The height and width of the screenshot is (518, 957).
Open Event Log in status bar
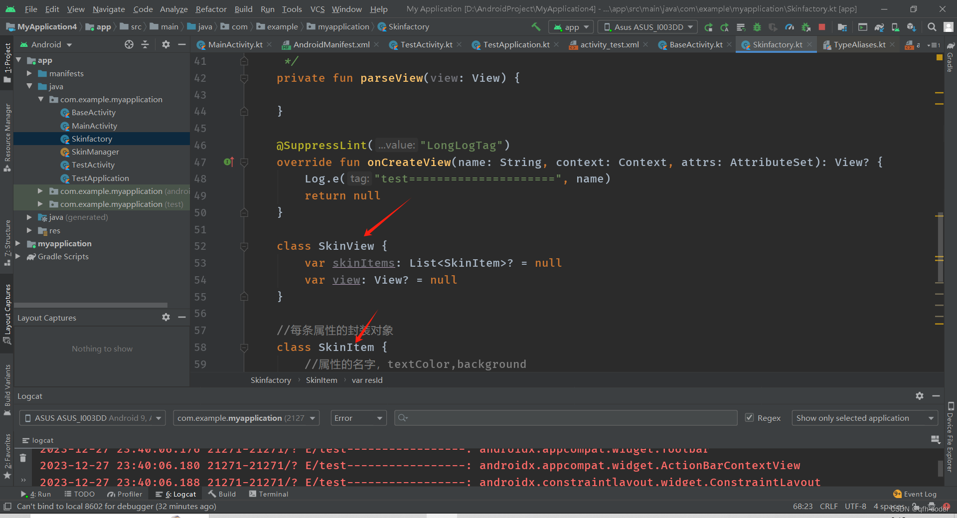point(915,494)
